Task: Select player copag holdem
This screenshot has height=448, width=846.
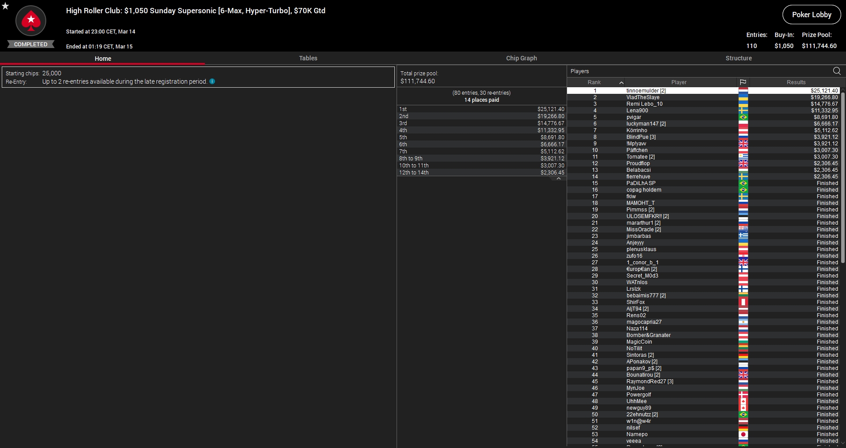Action: click(704, 190)
